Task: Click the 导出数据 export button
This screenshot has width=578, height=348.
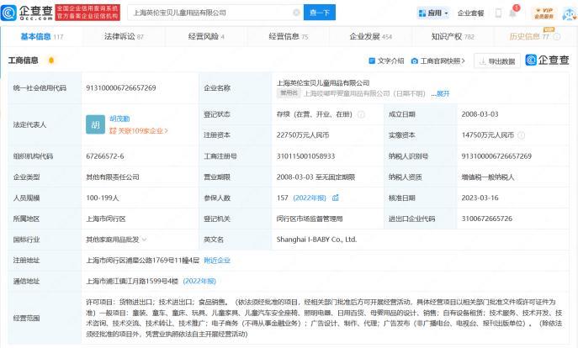Action: click(x=497, y=61)
